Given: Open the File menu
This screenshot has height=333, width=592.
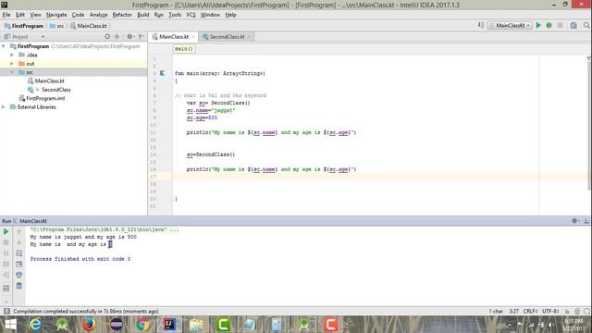Looking at the screenshot, I should point(6,15).
